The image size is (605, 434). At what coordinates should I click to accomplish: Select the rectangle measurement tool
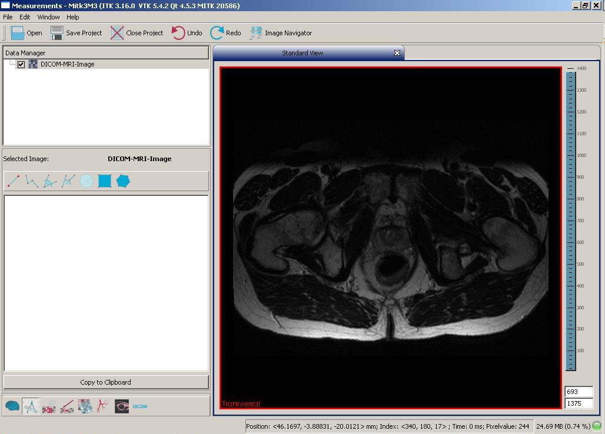[105, 181]
